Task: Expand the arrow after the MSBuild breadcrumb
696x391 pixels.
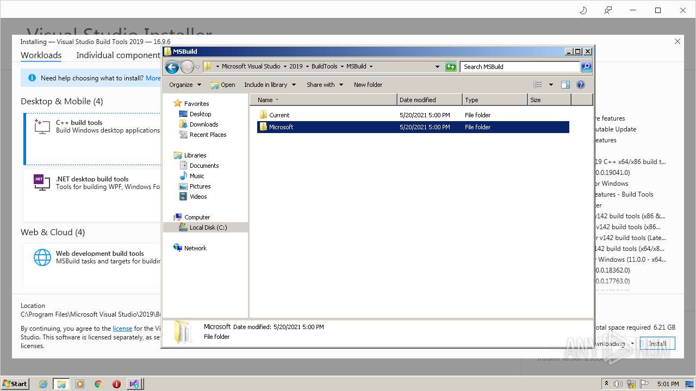Action: click(371, 66)
